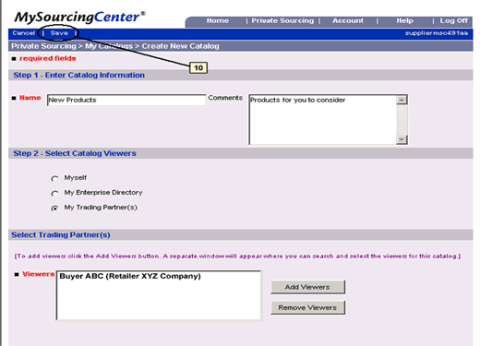The image size is (480, 346).
Task: Click the Comments scrollbar down arrow
Action: [x=402, y=139]
